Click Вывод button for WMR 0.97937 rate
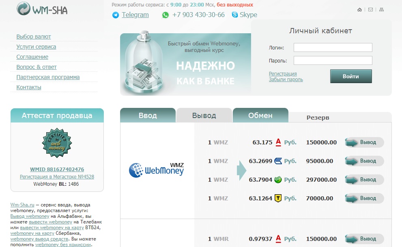 click(364, 239)
